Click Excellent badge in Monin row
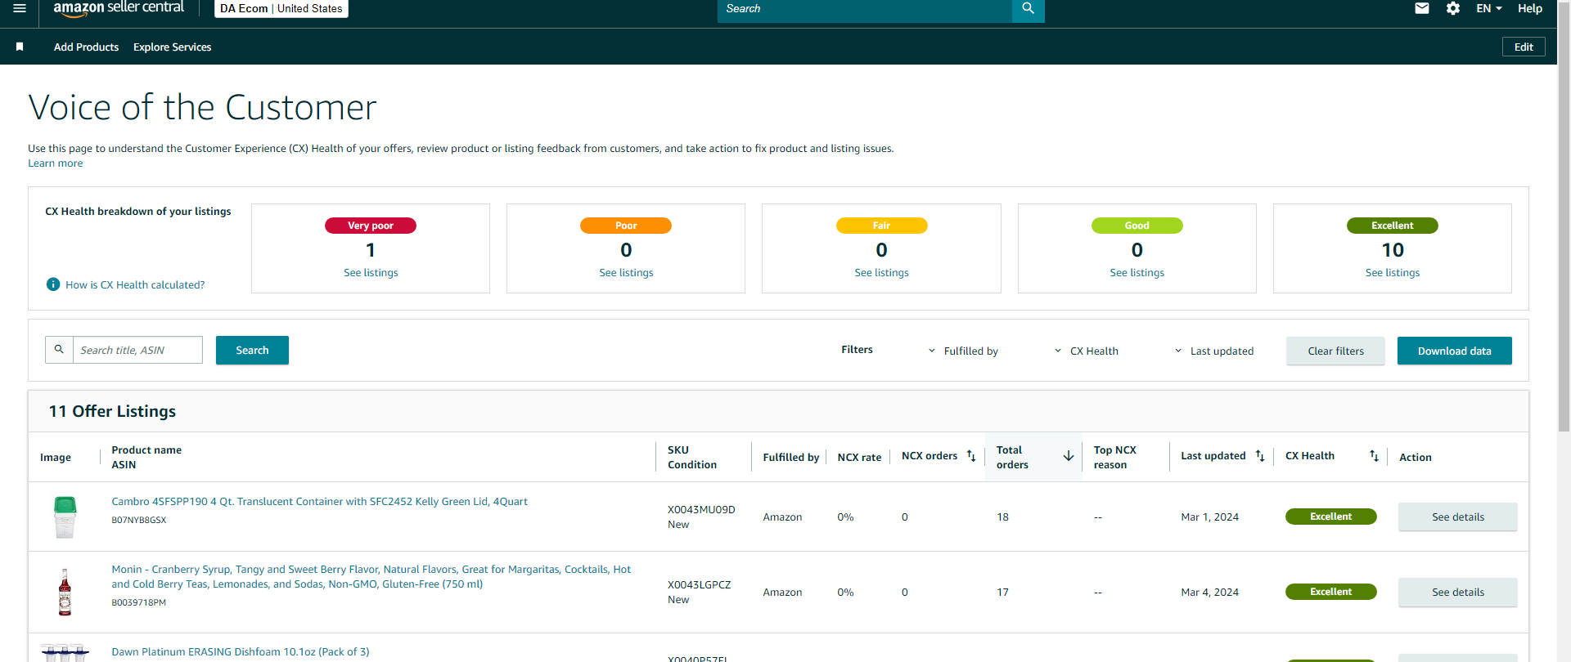The height and width of the screenshot is (662, 1571). coord(1330,592)
